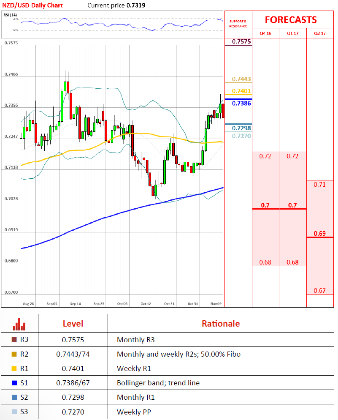Viewport: 338px width, 420px height.
Task: Click the Q1 17 upper forecast 0.72
Action: pyautogui.click(x=292, y=156)
